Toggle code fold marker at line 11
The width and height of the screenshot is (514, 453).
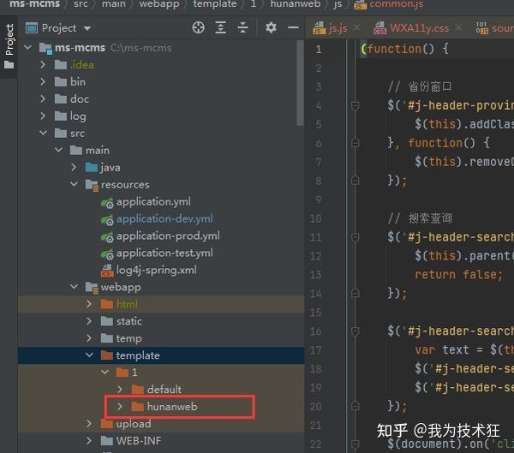coord(355,237)
